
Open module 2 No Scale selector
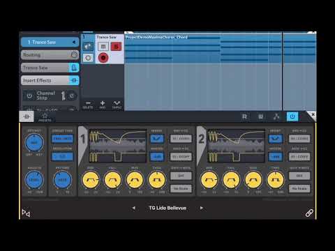pos(299,188)
